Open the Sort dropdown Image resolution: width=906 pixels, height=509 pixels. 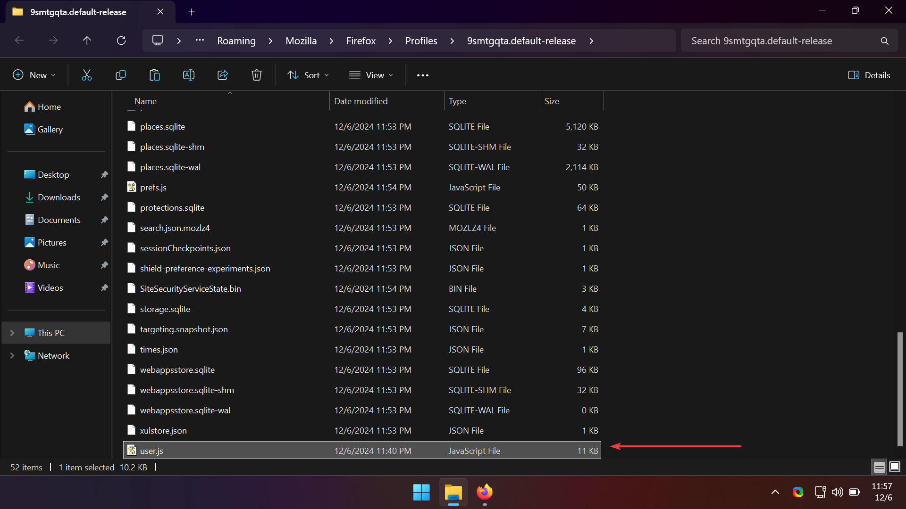(308, 75)
